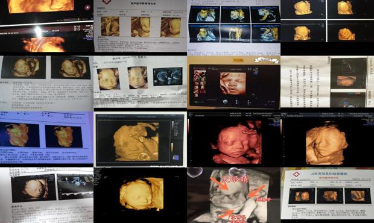Viewport: 374px width, 223px height.
Task: Click the glowing pink dot beside the top-left scan
Action: click(87, 7)
